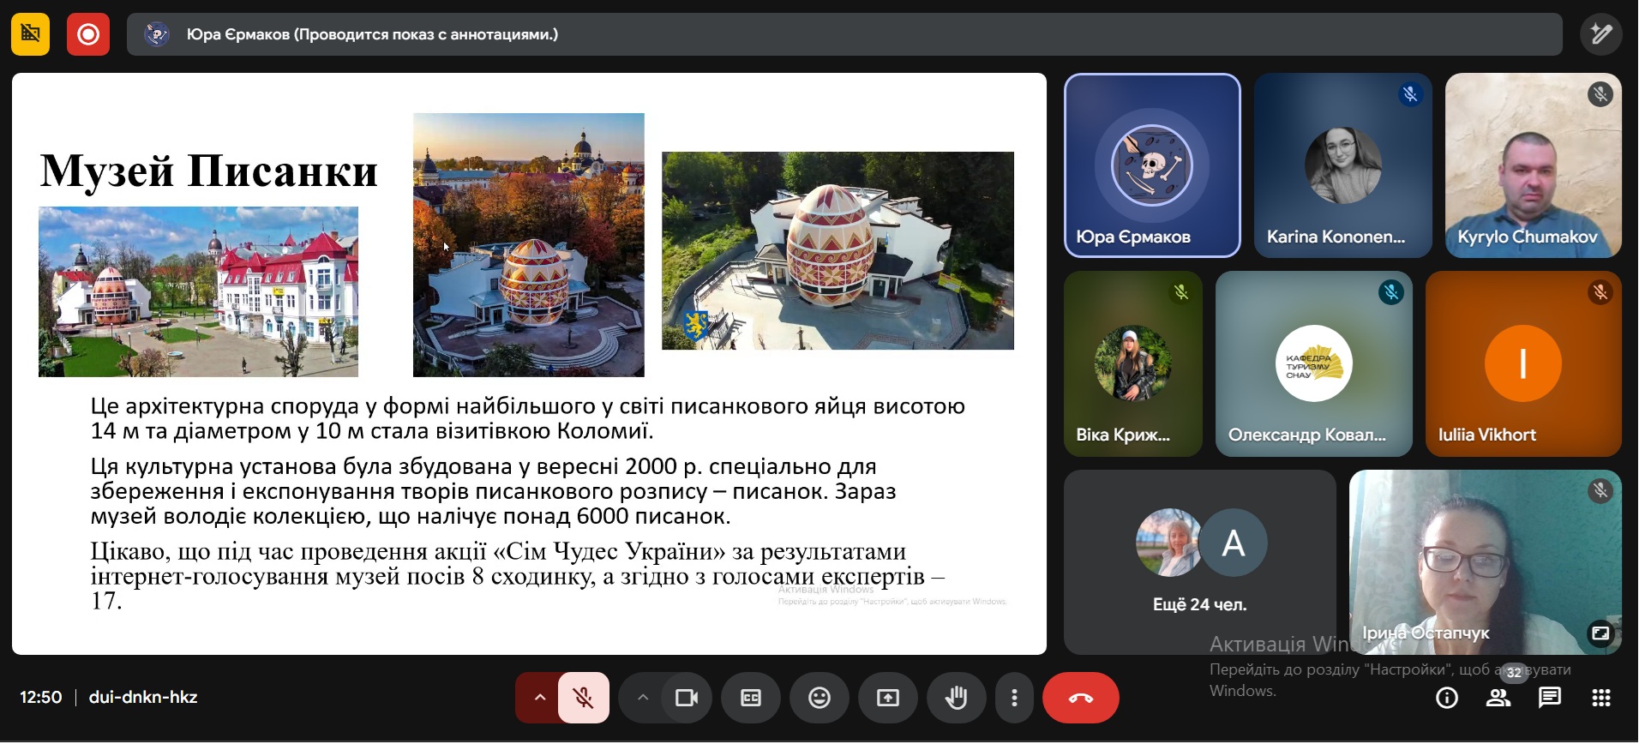Click the present screen button
This screenshot has width=1645, height=744.
pos(888,698)
